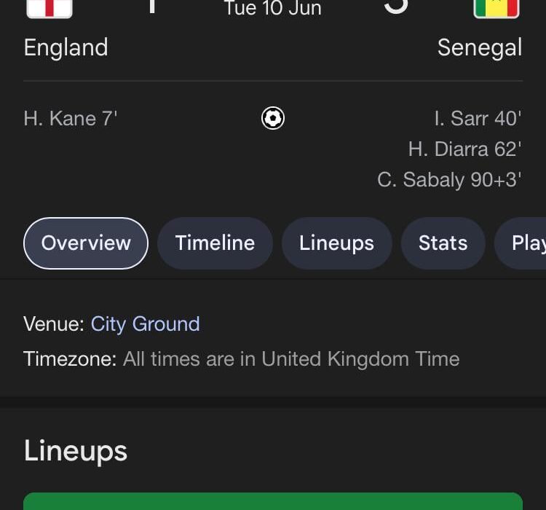546x510 pixels.
Task: Click the Tue 10 Jun match date
Action: coord(273,8)
